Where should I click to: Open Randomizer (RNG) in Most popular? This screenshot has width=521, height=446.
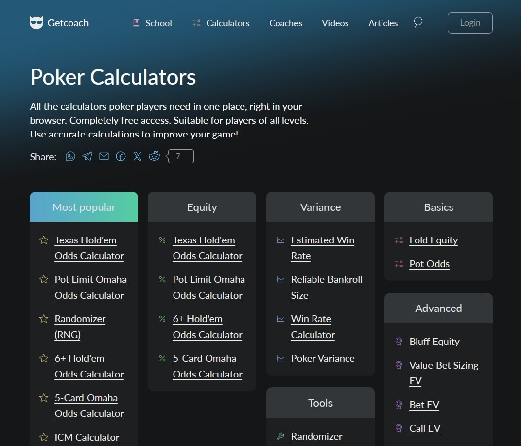click(x=80, y=327)
